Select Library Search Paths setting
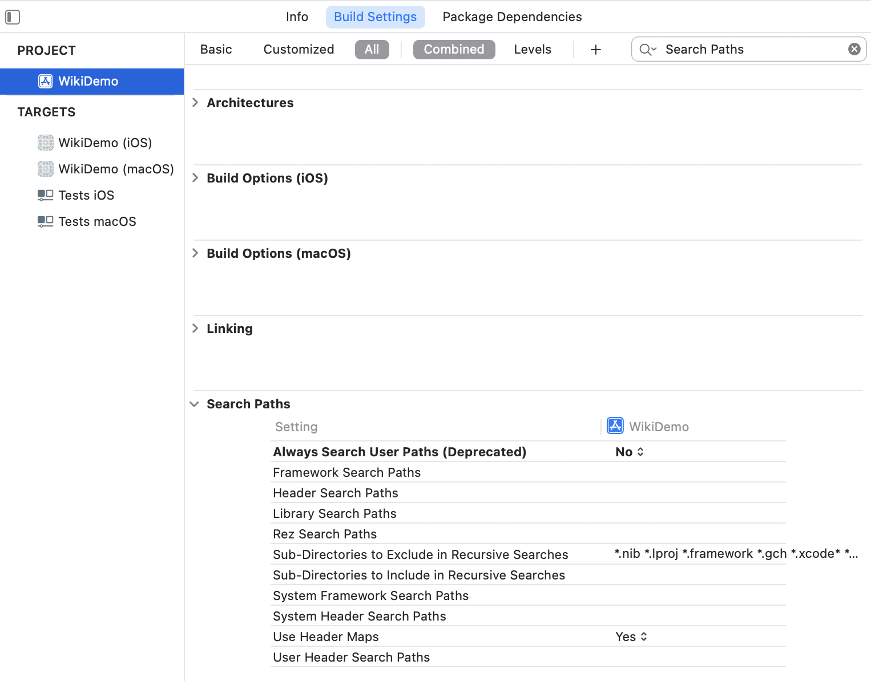Screen dimensions: 871x681 point(335,513)
